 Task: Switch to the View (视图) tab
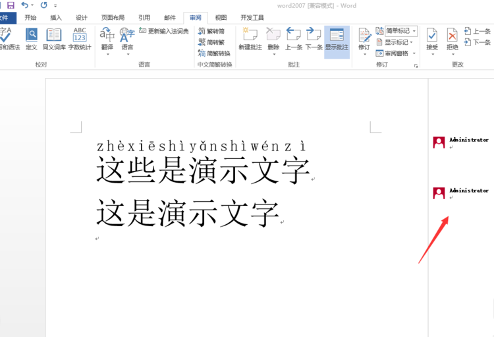[221, 18]
